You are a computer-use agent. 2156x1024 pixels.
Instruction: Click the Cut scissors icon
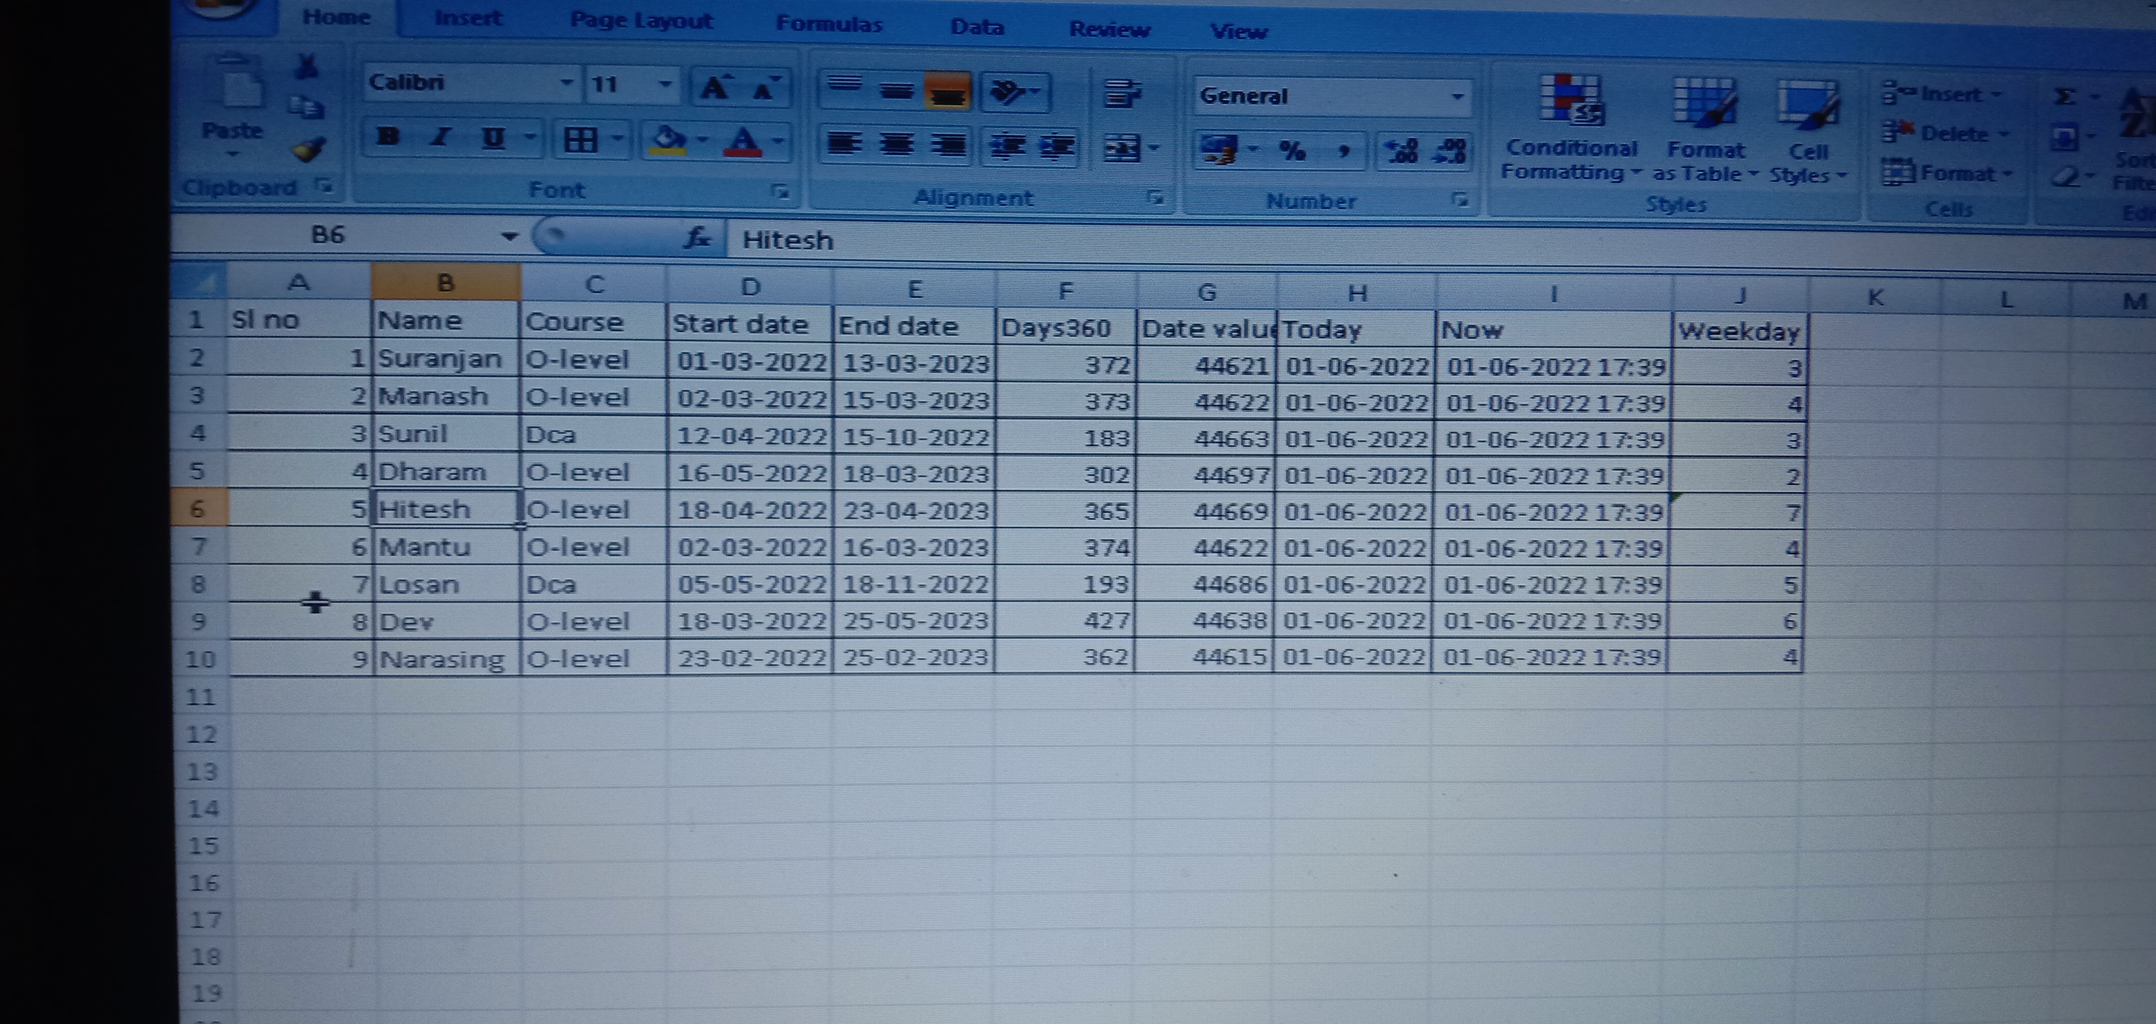tap(307, 67)
